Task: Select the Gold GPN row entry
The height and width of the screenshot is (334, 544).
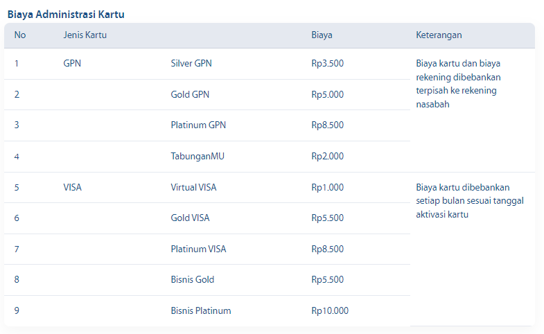Action: point(190,94)
